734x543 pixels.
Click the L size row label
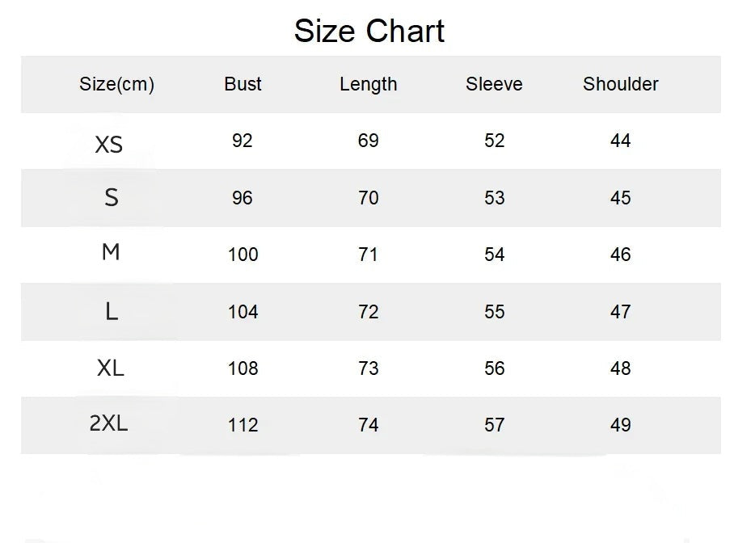(x=112, y=311)
